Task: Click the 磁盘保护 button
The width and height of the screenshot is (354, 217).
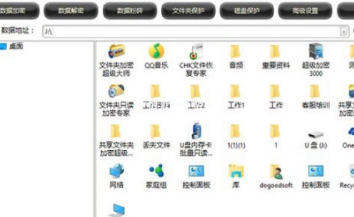Action: [247, 11]
